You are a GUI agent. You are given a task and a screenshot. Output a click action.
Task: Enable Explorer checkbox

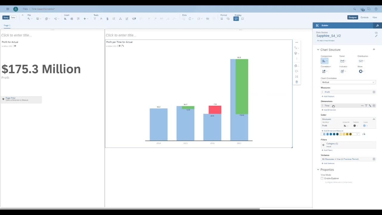(x=322, y=178)
